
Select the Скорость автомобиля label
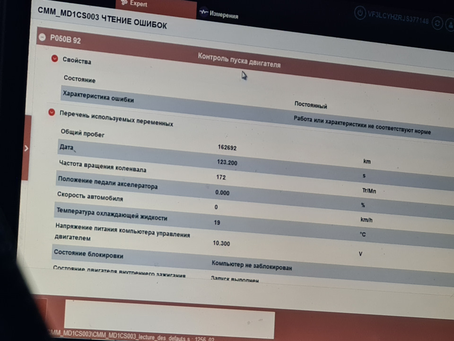[90, 196]
